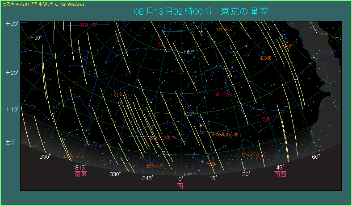Click the 南西 direction marker
Image resolution: width=352 pixels, height=206 pixels.
tap(280, 174)
